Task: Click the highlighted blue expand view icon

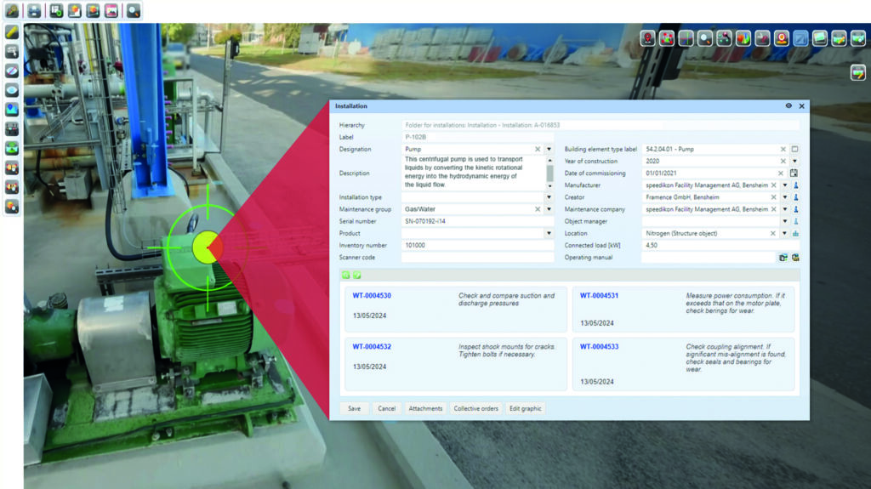Action: (800, 38)
